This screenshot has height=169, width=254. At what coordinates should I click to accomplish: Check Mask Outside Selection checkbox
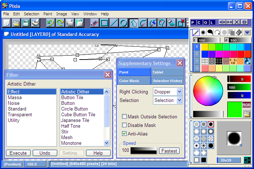point(124,117)
